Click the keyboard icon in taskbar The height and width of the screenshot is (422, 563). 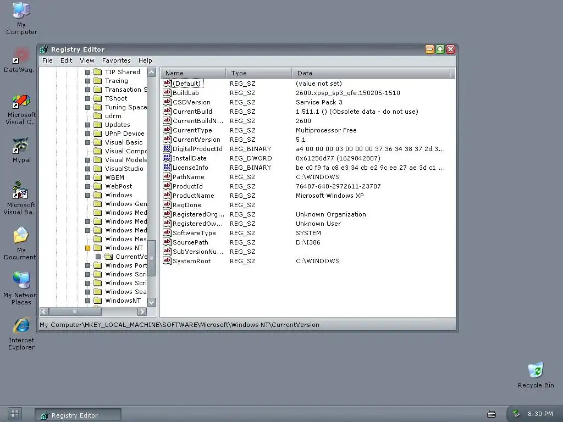(492, 414)
